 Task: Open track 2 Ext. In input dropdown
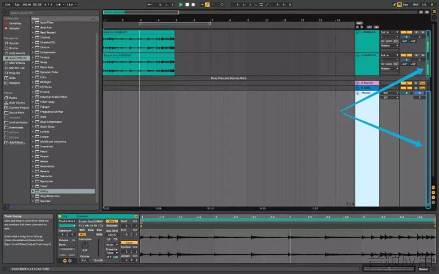click(x=389, y=55)
